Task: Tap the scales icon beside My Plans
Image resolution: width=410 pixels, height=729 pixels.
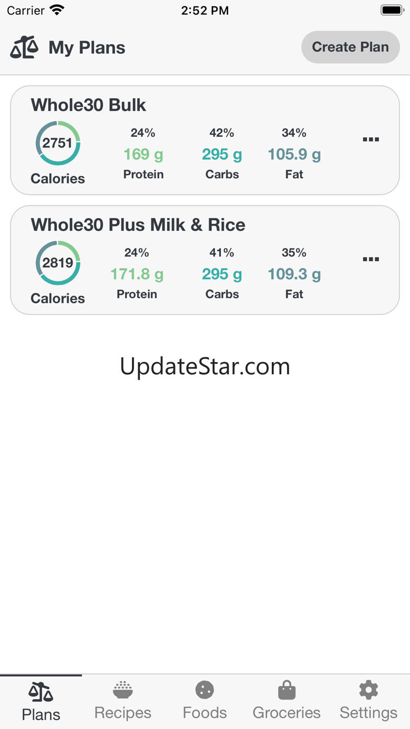Action: tap(24, 47)
